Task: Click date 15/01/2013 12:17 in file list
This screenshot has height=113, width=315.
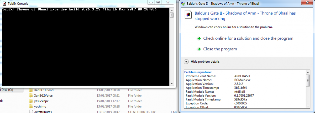Action: (108, 101)
